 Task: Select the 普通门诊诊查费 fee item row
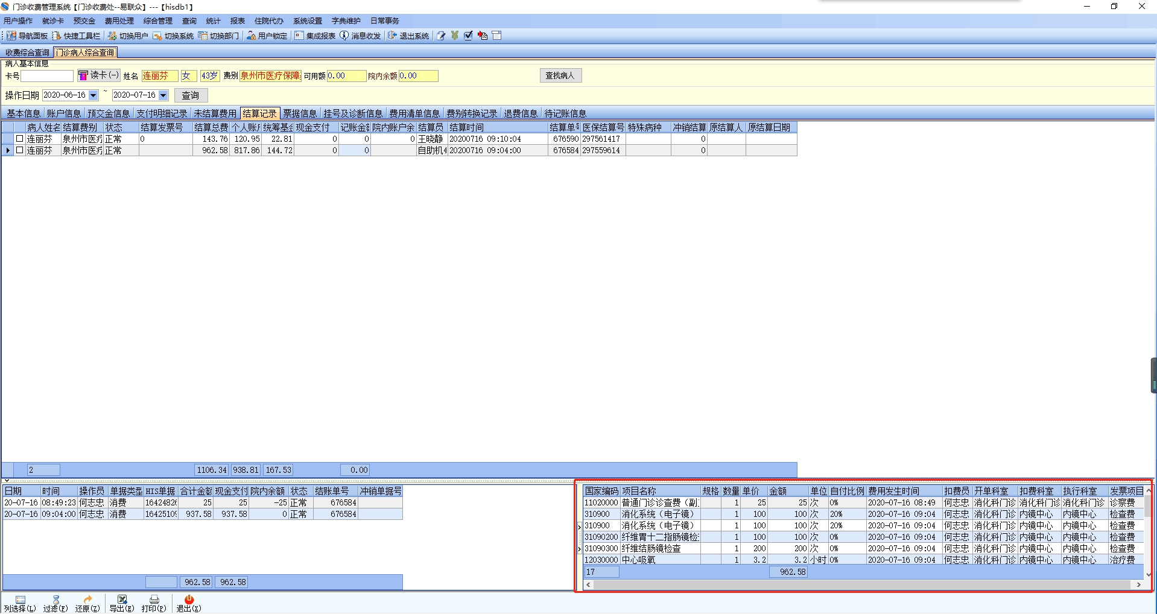pyautogui.click(x=864, y=502)
